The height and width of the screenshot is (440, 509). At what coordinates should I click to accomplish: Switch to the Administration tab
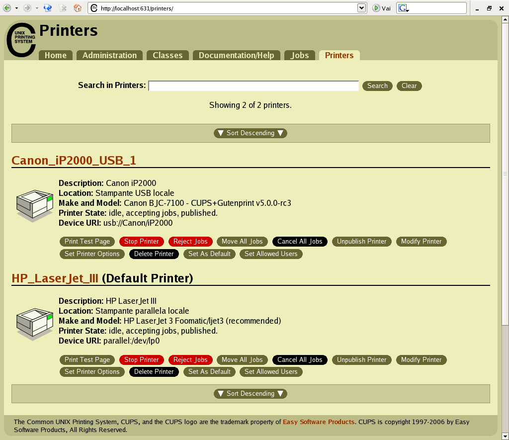(x=109, y=55)
